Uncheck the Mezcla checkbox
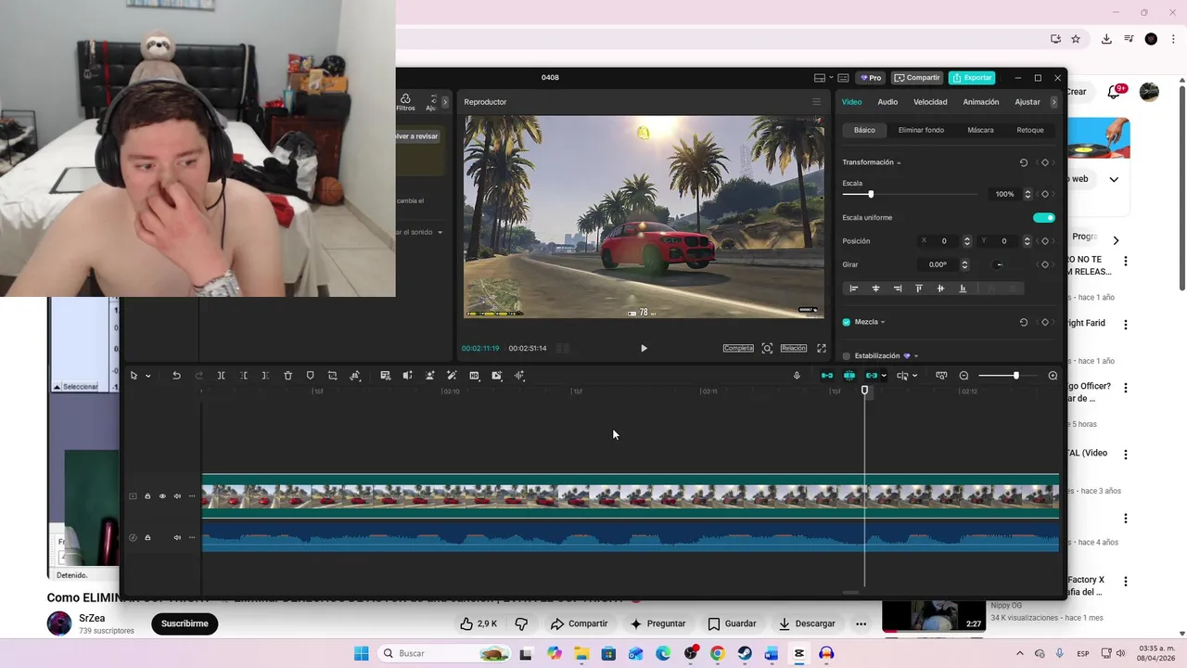The image size is (1187, 668). 847,322
